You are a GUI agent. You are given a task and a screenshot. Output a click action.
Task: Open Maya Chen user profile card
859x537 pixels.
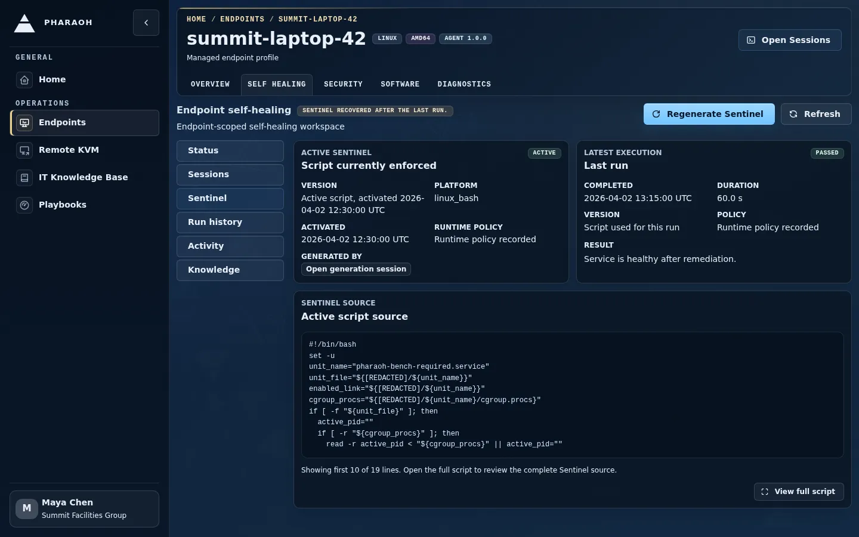point(85,509)
